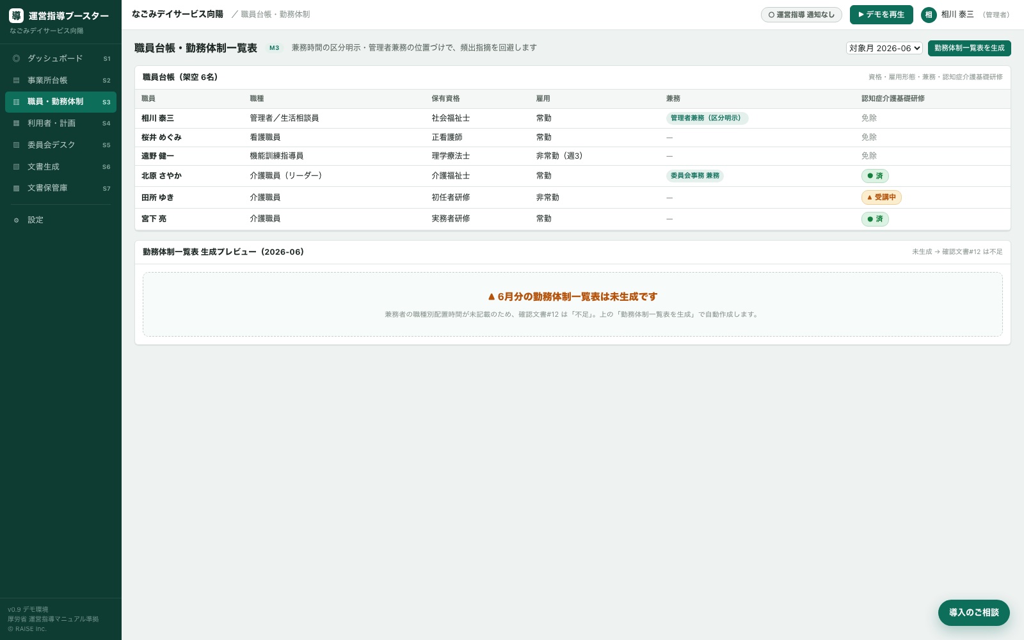This screenshot has width=1024, height=640.
Task: Go to 利用者・計画 section
Action: pos(61,124)
